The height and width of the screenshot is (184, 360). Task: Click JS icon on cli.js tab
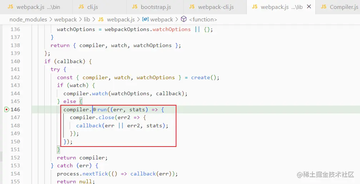[81, 7]
